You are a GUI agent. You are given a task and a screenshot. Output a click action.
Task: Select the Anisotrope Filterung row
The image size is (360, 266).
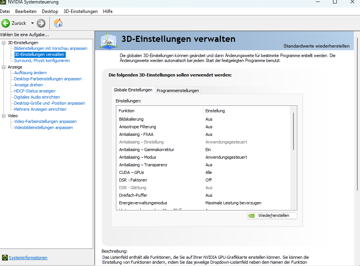click(x=204, y=127)
